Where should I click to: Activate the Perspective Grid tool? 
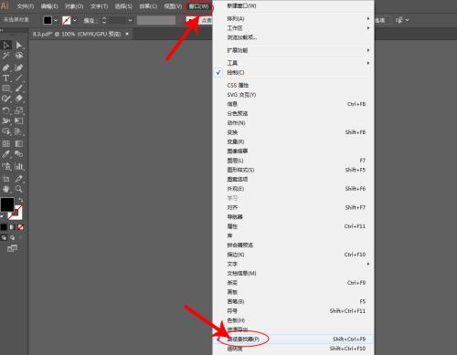click(19, 131)
